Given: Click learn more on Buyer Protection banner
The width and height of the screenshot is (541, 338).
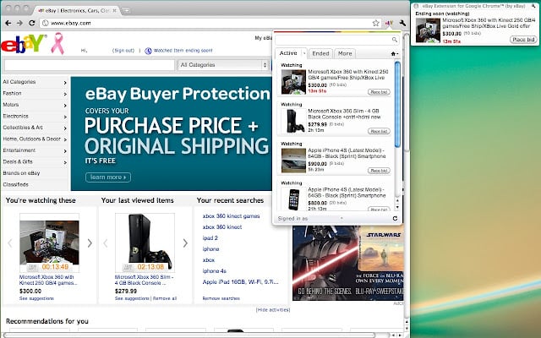Looking at the screenshot, I should pyautogui.click(x=108, y=177).
